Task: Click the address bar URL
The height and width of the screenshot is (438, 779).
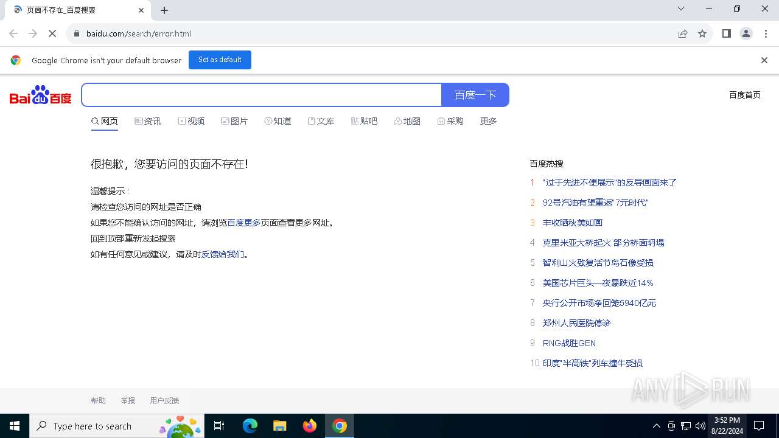Action: [139, 33]
